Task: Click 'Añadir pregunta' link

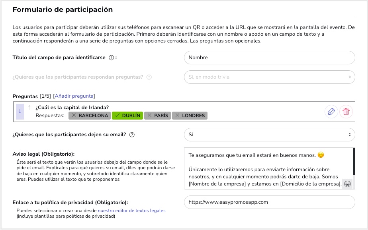Action: (74, 96)
